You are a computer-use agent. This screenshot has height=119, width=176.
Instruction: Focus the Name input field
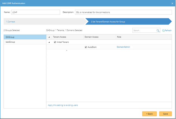[x=35, y=12]
